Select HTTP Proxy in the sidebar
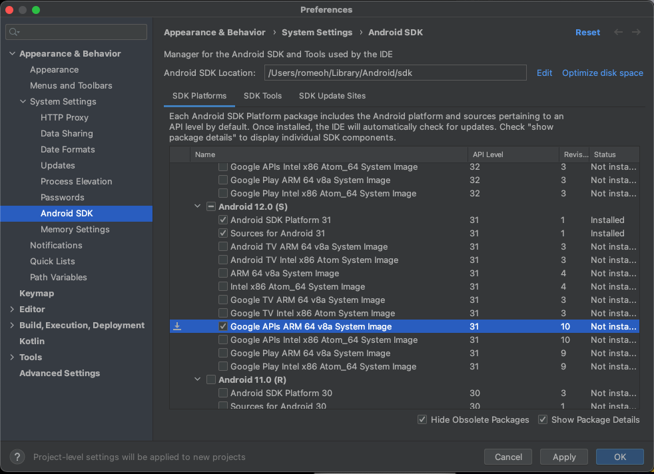This screenshot has height=474, width=654. click(x=64, y=118)
